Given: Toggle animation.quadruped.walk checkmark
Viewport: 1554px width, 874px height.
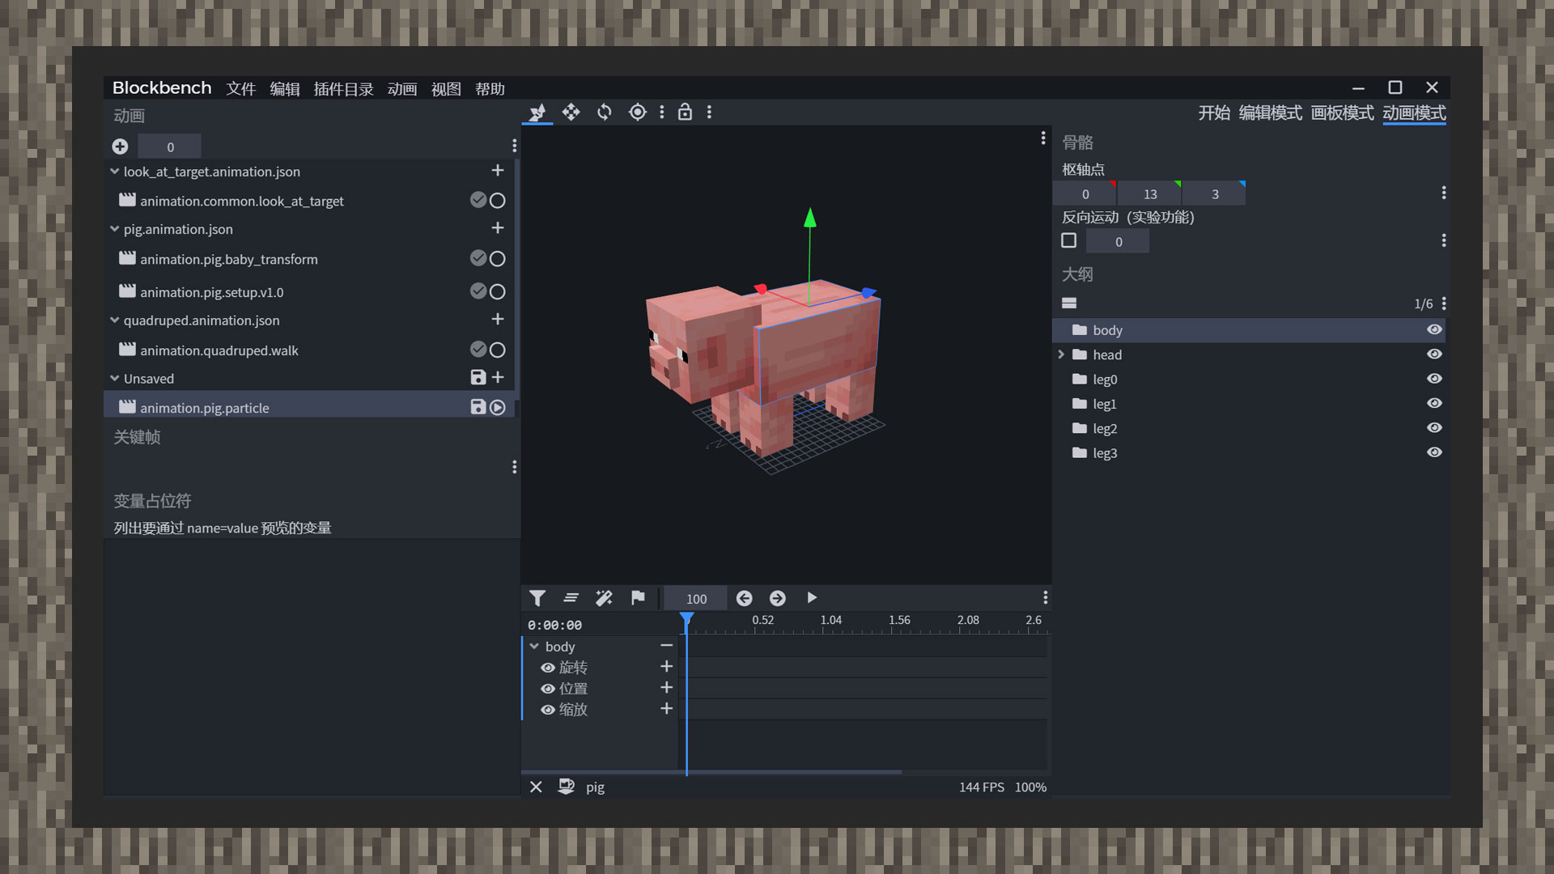Looking at the screenshot, I should coord(478,350).
